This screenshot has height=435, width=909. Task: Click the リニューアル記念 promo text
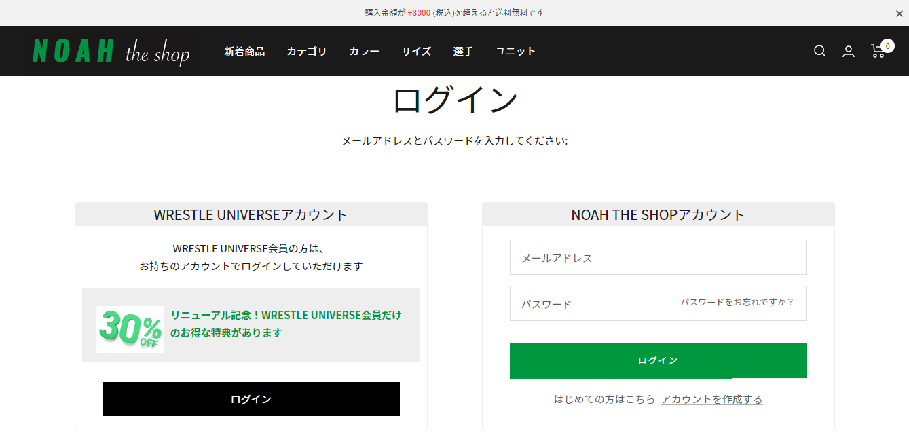click(x=286, y=324)
